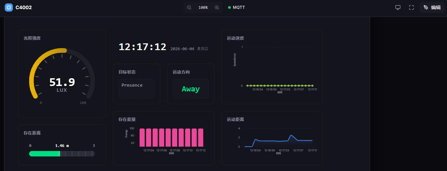
Task: Click the 12:17:11 label in 运动距离 chart
Action: pyautogui.click(x=312, y=150)
